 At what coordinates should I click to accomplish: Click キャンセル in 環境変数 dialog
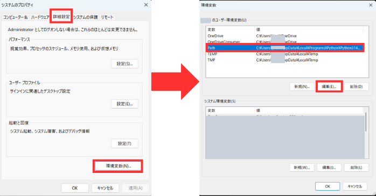coord(354,186)
